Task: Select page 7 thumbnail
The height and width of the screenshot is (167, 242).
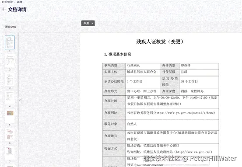Action: click(10, 153)
